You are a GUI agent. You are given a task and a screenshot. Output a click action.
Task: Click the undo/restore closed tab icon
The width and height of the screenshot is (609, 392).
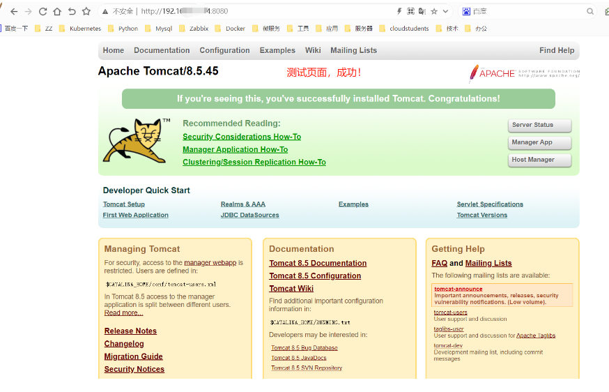[x=72, y=12]
